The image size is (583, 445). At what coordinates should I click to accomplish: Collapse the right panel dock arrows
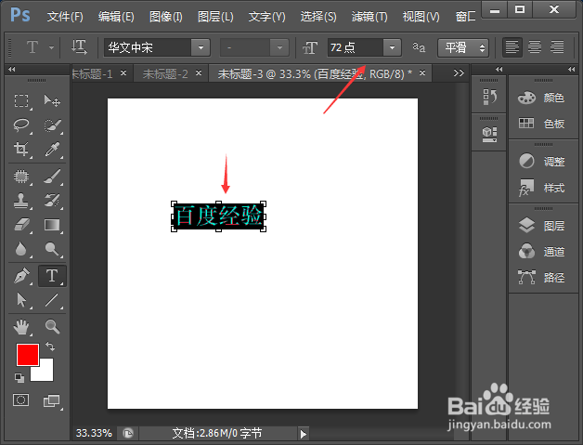pyautogui.click(x=572, y=69)
